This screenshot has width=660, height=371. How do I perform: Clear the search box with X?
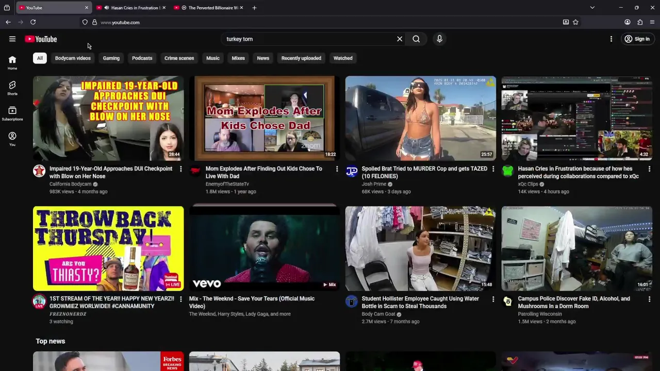coord(400,39)
